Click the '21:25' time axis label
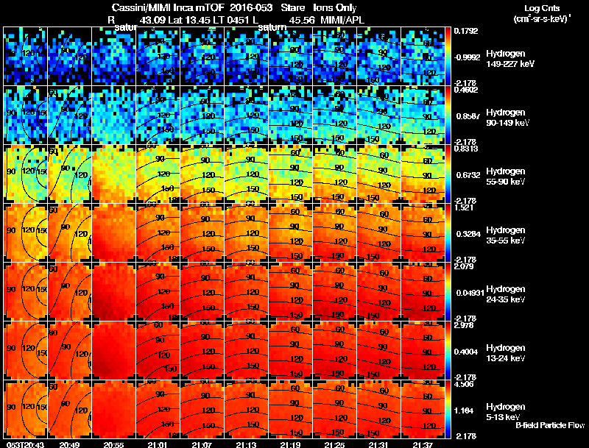Screen dimensions: 589x448 point(335,444)
